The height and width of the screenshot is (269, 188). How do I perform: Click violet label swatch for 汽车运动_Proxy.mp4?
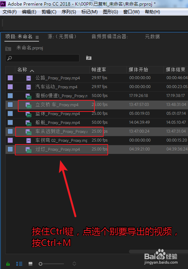click(10, 87)
